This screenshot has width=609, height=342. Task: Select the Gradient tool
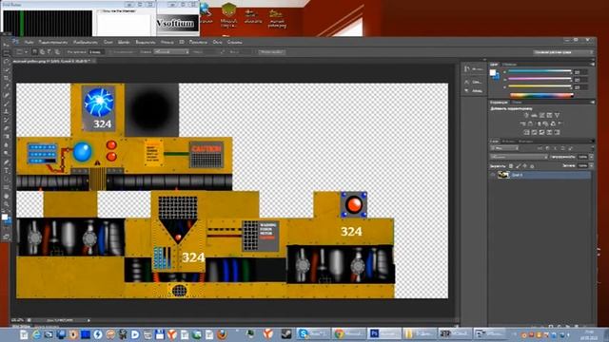(7, 137)
